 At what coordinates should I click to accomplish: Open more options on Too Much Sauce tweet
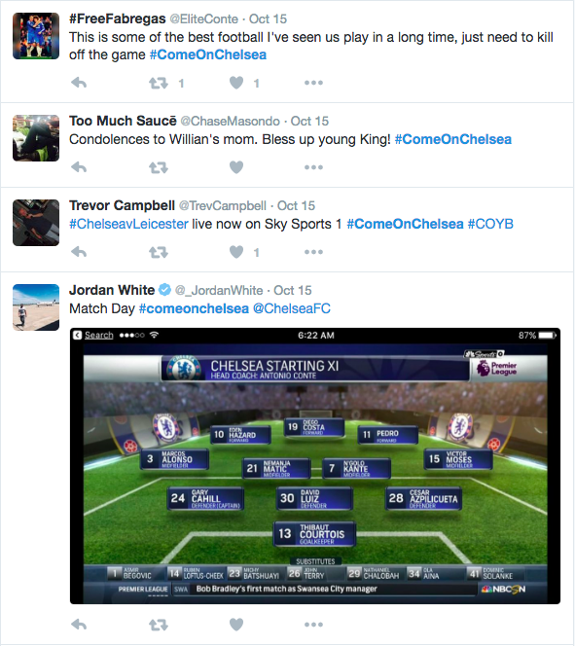click(x=313, y=167)
